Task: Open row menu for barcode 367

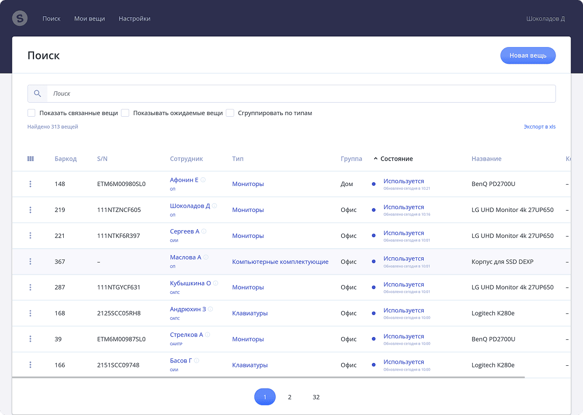Action: 30,262
